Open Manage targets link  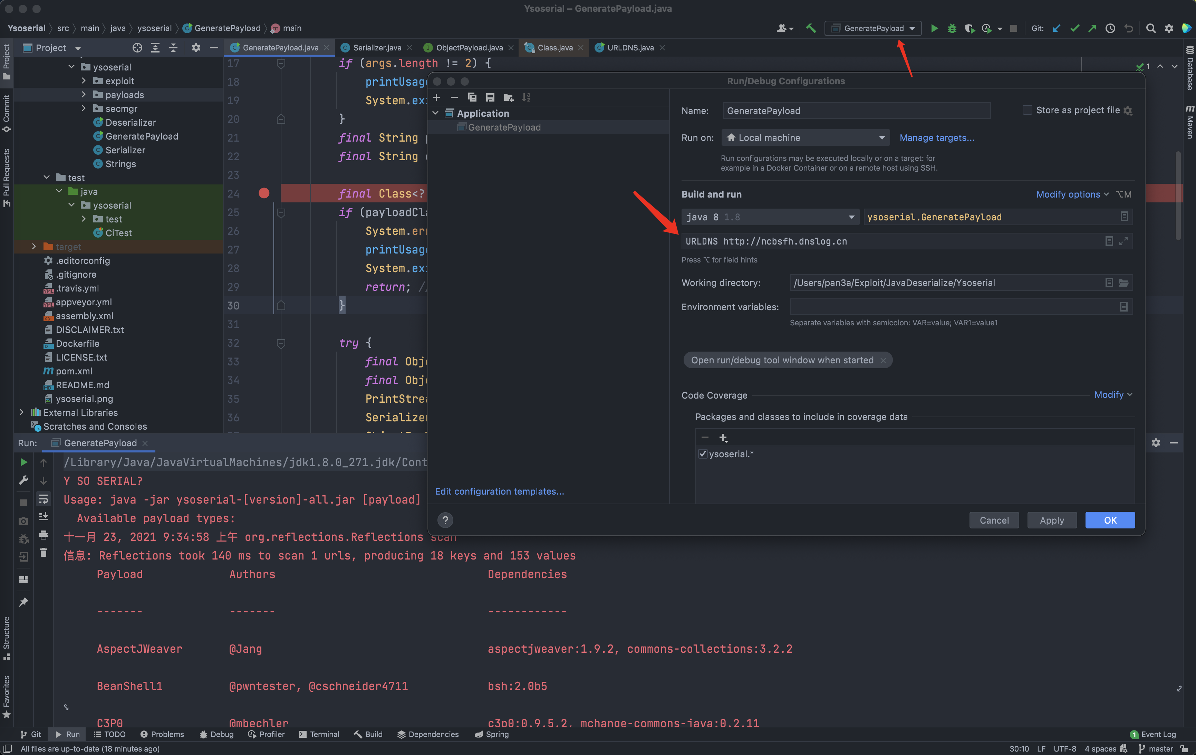pos(937,137)
